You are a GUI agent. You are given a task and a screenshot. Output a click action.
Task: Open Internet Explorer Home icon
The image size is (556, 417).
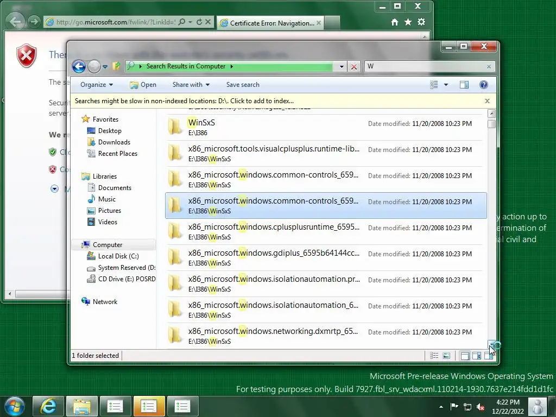(395, 22)
